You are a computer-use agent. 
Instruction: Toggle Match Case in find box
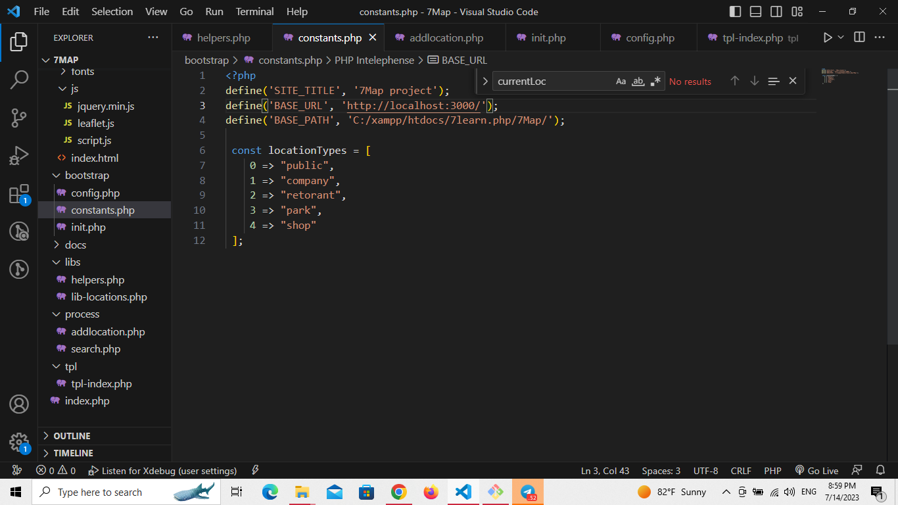(x=621, y=82)
